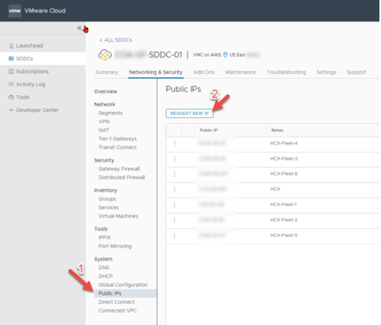The width and height of the screenshot is (381, 325).
Task: Switch to the Support tab
Action: pos(357,72)
